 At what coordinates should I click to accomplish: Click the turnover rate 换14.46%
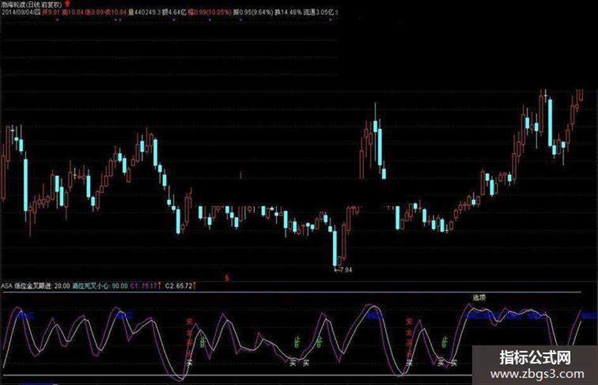click(288, 12)
